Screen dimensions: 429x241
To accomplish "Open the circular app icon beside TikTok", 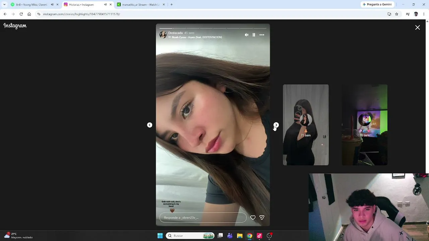I will (x=269, y=236).
